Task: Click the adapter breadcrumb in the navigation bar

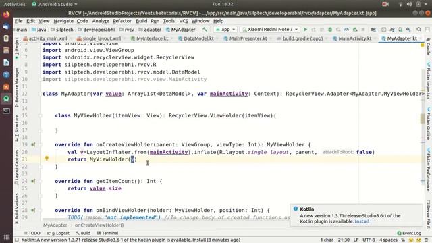Action: [x=150, y=30]
